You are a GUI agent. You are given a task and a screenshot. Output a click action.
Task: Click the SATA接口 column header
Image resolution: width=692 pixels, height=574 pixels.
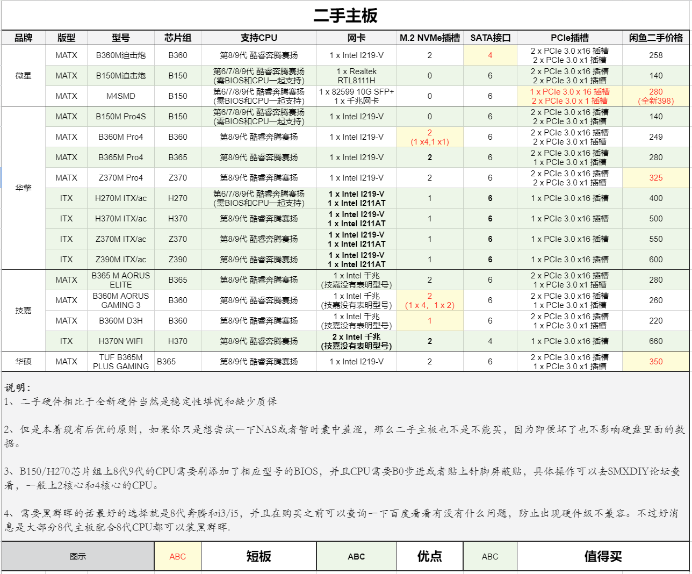[490, 38]
